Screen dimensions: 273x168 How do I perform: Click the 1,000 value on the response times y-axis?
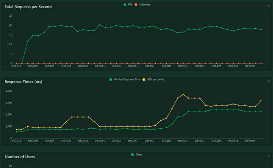(x=9, y=126)
